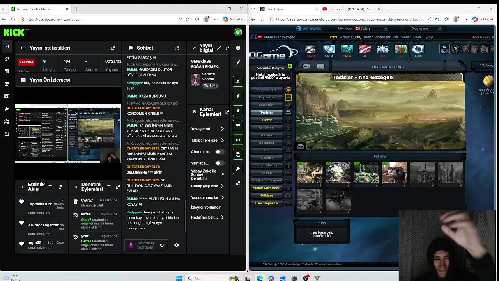Open the trophy icon in Kick left sidebar
Image resolution: width=499 pixels, height=281 pixels.
click(x=7, y=84)
